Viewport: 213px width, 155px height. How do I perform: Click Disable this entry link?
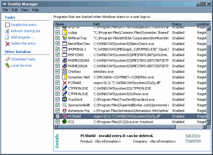click(x=24, y=25)
